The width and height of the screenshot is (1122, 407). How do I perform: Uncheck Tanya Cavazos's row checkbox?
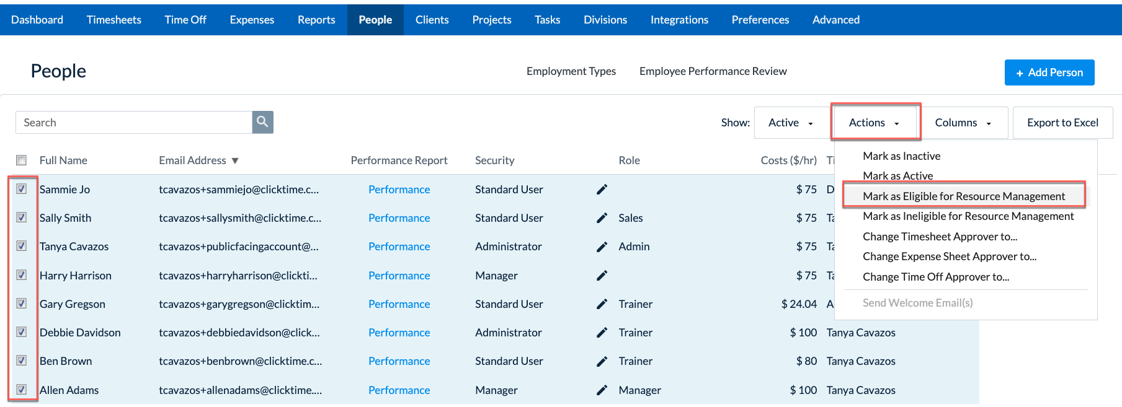pyautogui.click(x=22, y=246)
